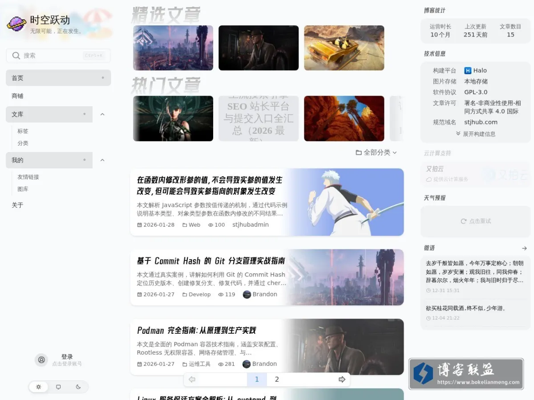Switch to system theme monitor icon
Screen dimensions: 534x400
click(58, 387)
